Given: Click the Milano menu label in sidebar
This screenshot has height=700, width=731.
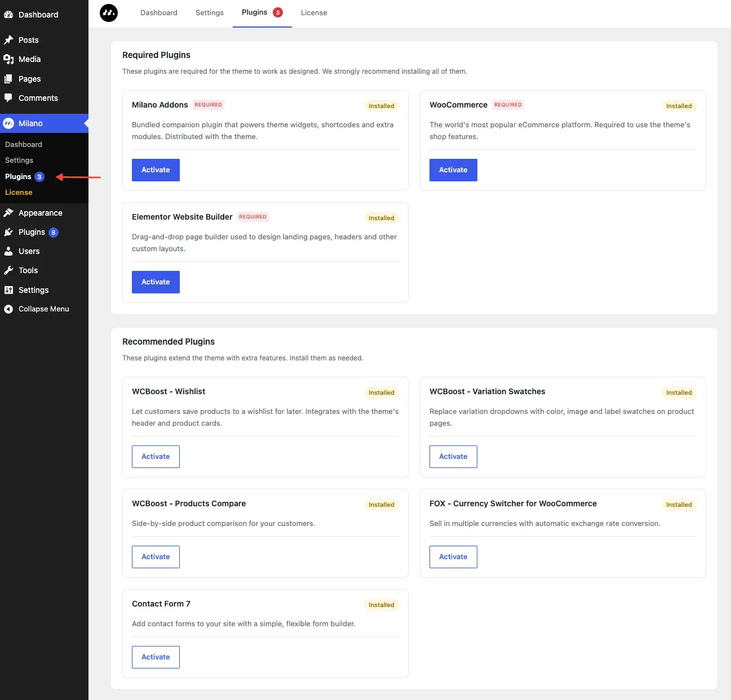Looking at the screenshot, I should click(30, 123).
